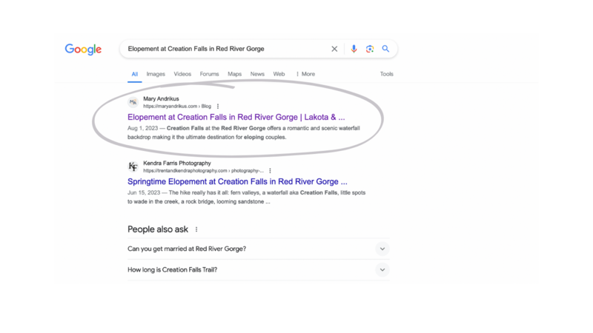Click the Jun 15, 2023 snippet text
593x333 pixels.
pyautogui.click(x=247, y=197)
